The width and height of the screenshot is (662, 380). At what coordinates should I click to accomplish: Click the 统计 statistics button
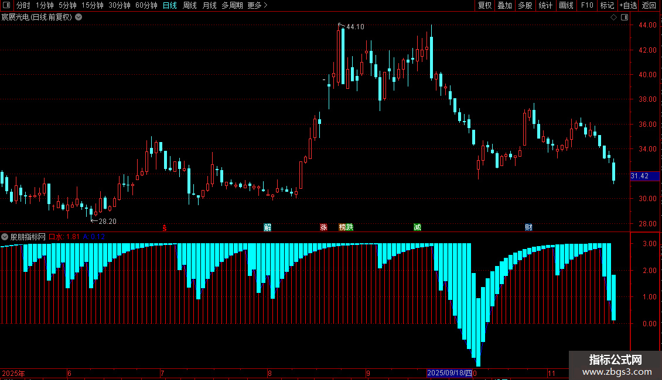(x=545, y=5)
